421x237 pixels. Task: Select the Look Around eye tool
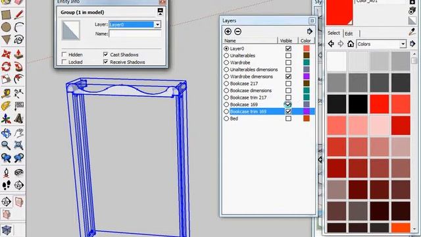click(x=18, y=172)
